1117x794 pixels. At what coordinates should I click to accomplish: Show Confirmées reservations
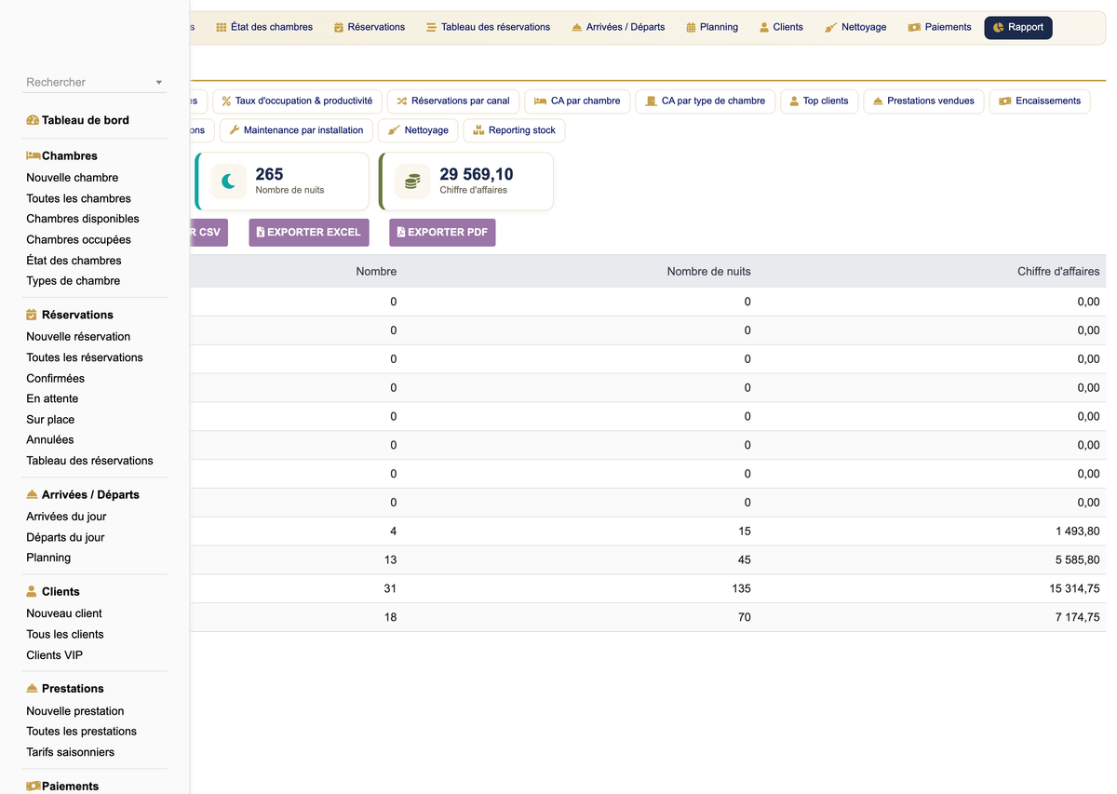56,378
